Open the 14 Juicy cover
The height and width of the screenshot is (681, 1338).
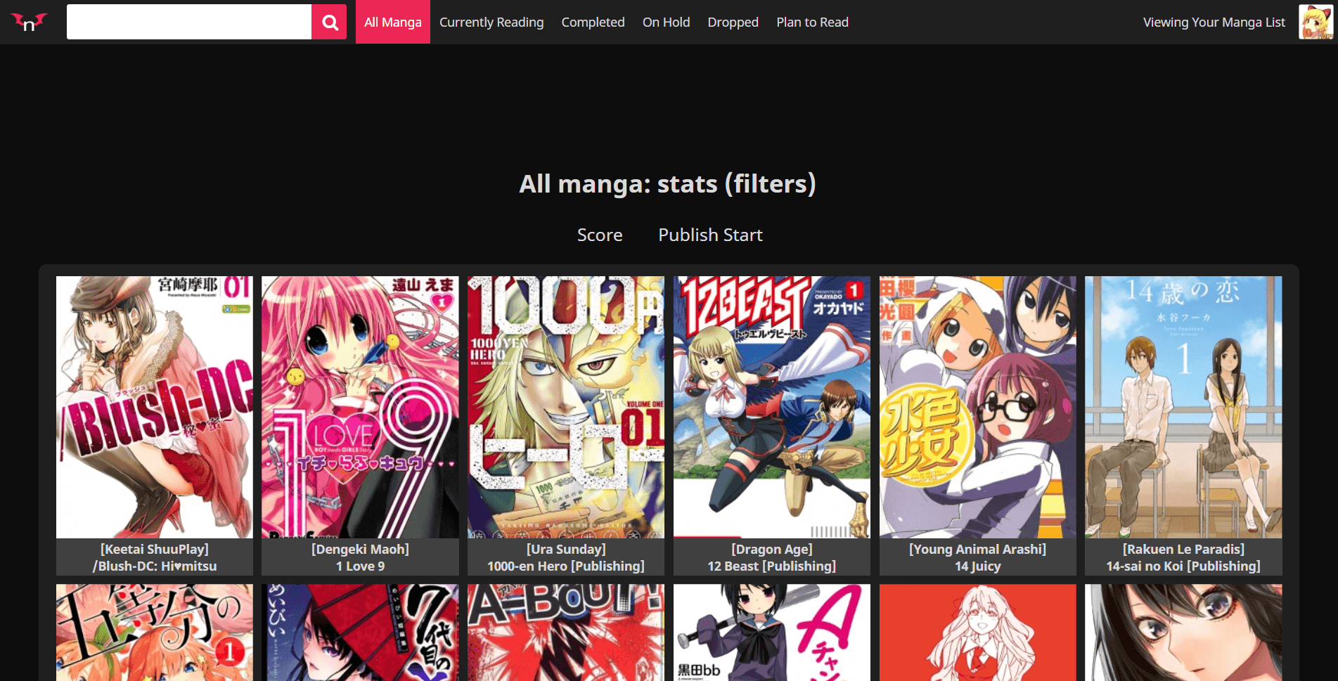point(978,407)
